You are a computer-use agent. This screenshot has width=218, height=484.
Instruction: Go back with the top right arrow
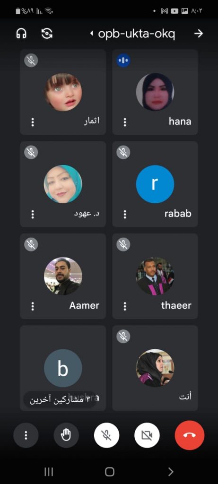[199, 34]
